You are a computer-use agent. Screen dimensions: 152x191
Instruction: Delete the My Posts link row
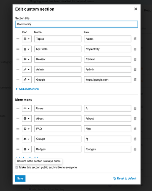tap(135, 49)
